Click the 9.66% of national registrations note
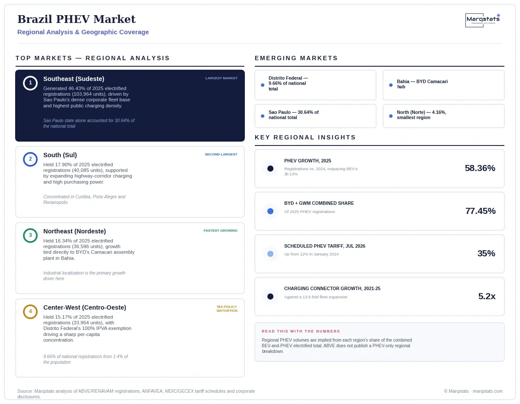520x404 pixels. [x=86, y=359]
